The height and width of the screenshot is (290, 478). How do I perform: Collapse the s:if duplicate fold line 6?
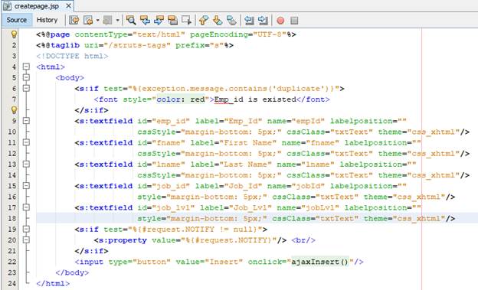tap(26, 88)
